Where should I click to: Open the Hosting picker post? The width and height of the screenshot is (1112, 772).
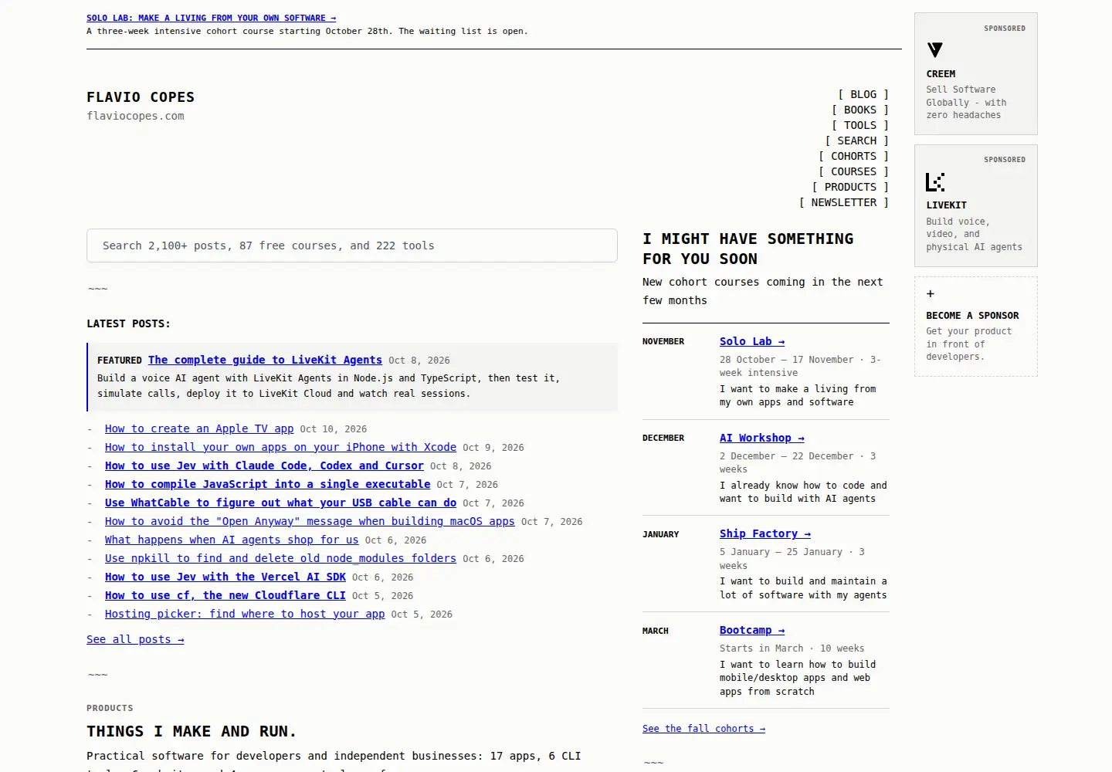[245, 614]
